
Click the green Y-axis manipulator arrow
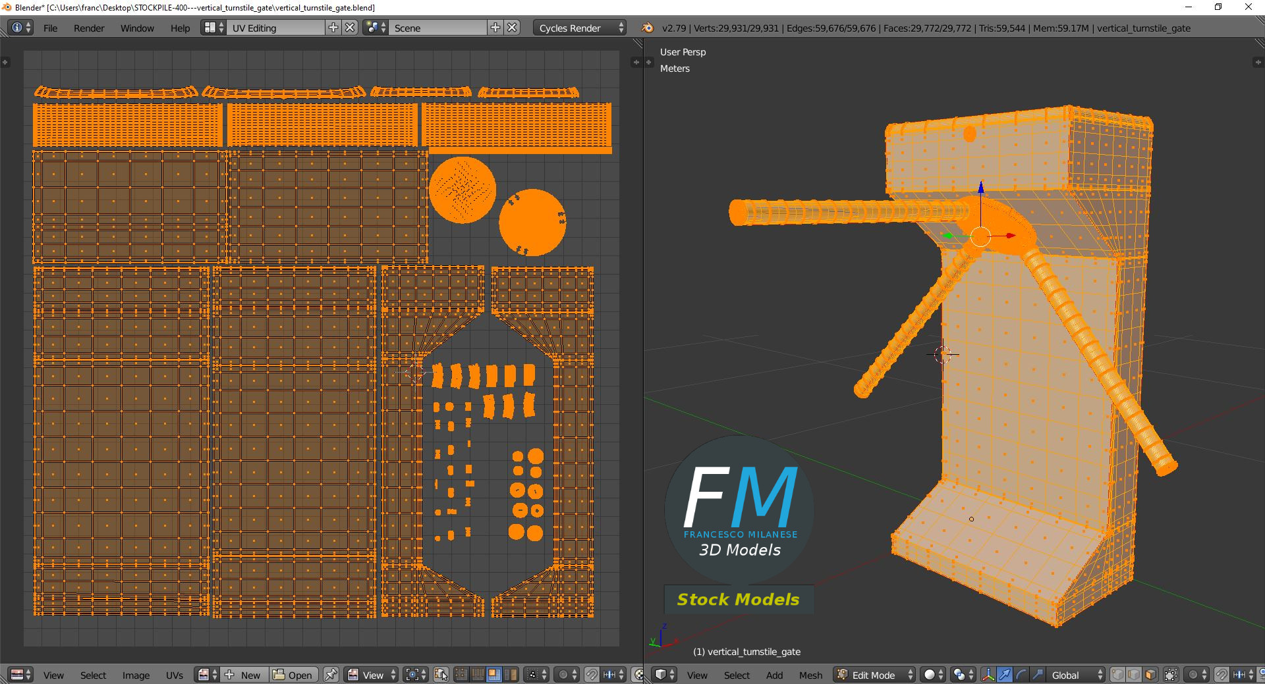[x=947, y=236]
